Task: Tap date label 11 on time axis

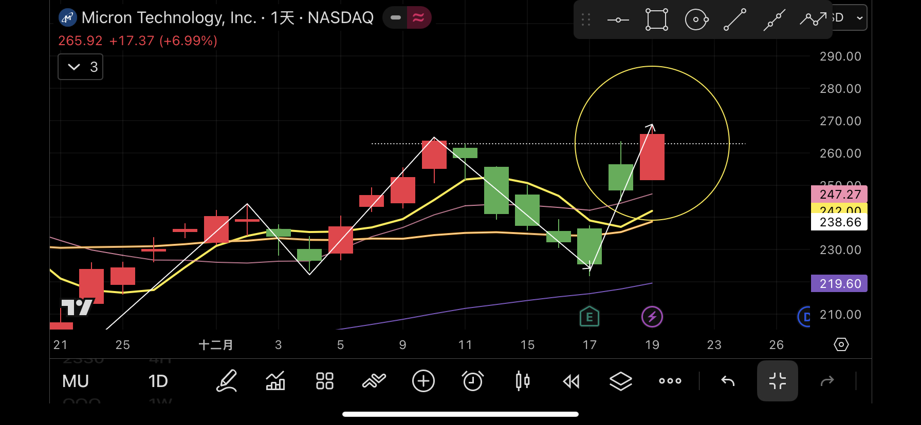Action: (465, 344)
